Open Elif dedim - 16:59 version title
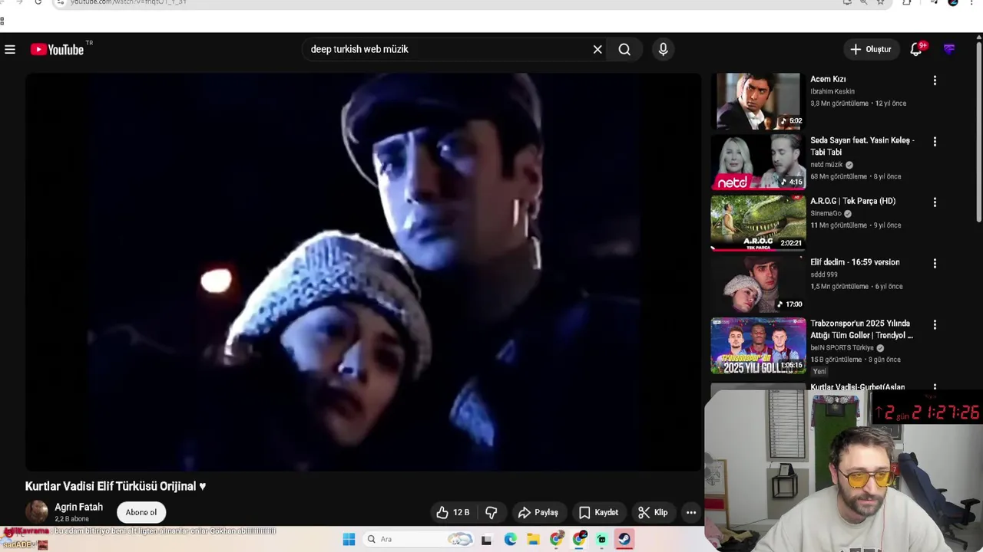Viewport: 983px width, 552px height. click(x=855, y=262)
